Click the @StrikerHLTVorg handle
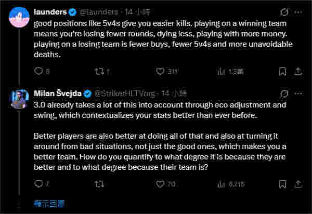This screenshot has height=214, width=312. [x=124, y=93]
